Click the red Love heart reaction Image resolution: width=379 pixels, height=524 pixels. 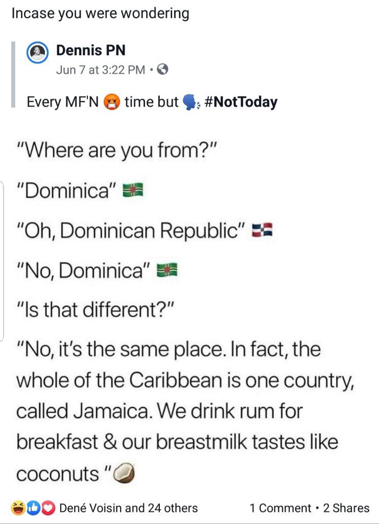49,508
